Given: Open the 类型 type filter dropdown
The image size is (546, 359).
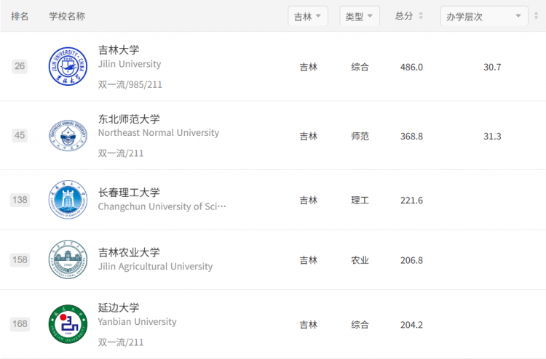Looking at the screenshot, I should (360, 16).
